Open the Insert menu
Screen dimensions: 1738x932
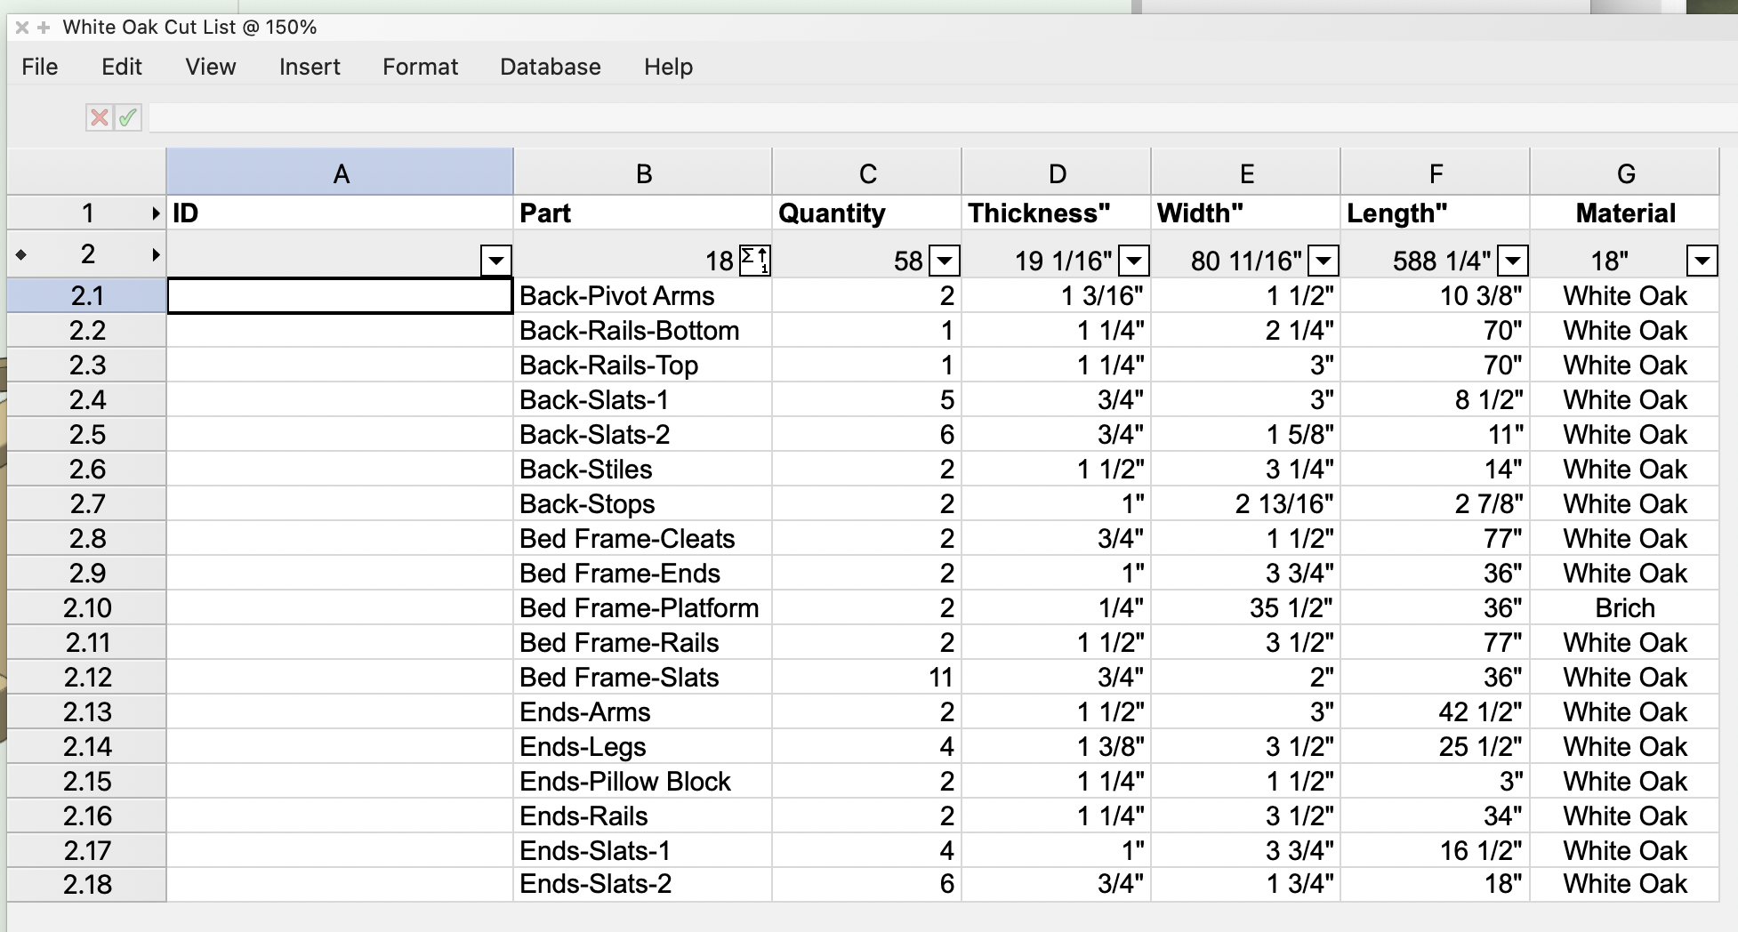click(x=309, y=67)
